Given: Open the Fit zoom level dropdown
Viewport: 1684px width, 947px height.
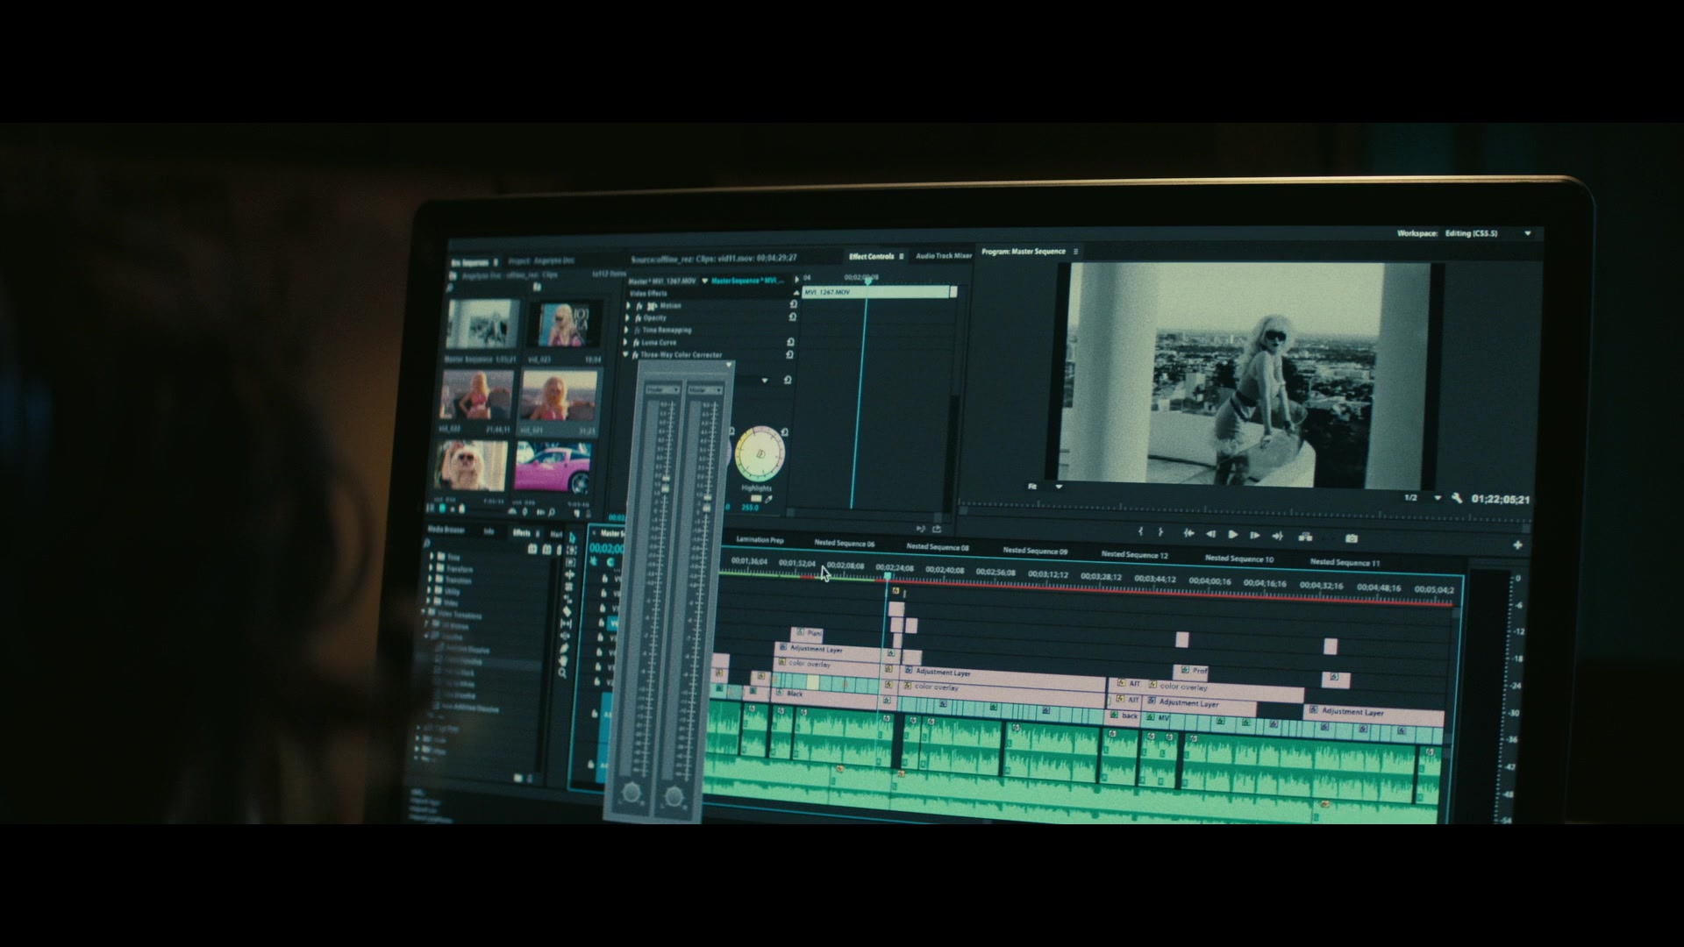Looking at the screenshot, I should click(1059, 486).
